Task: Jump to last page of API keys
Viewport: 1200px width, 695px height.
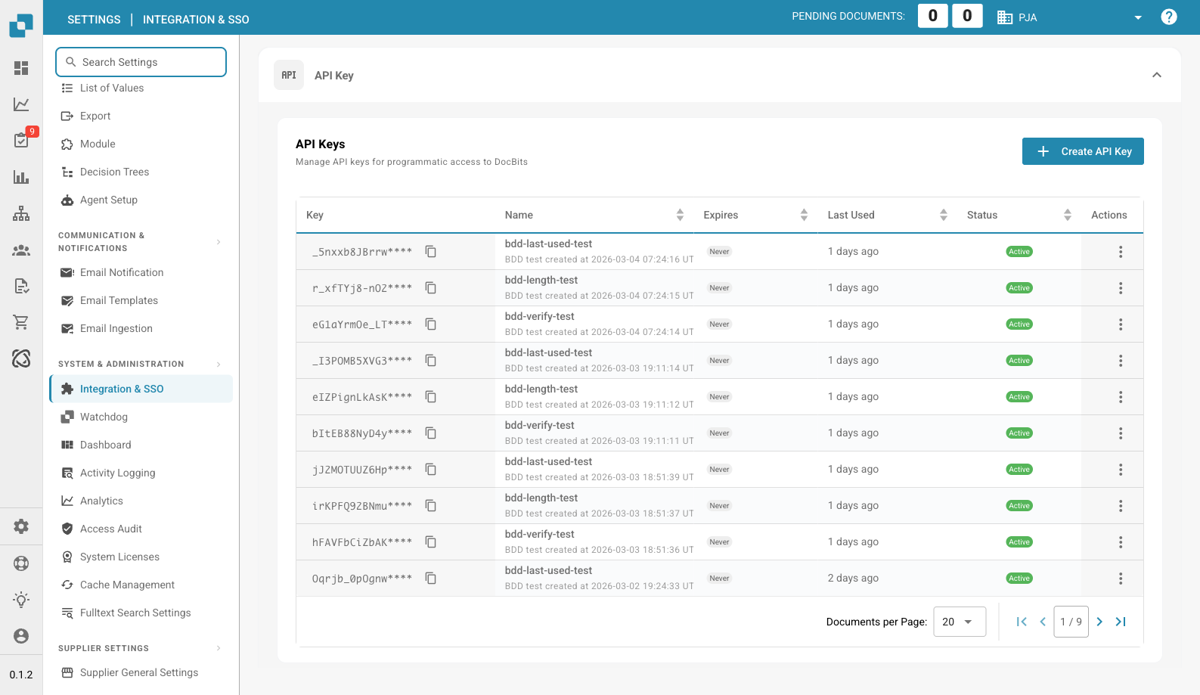Action: coord(1121,622)
